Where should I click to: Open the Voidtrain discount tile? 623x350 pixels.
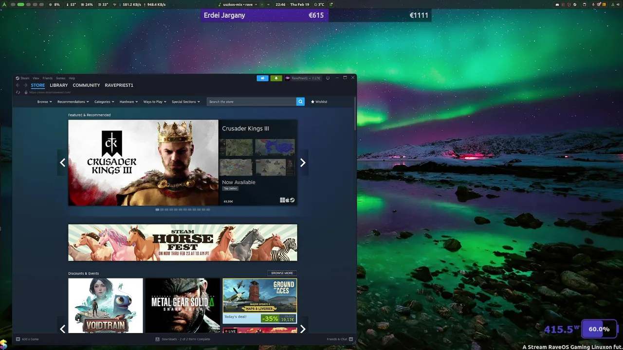tap(106, 306)
